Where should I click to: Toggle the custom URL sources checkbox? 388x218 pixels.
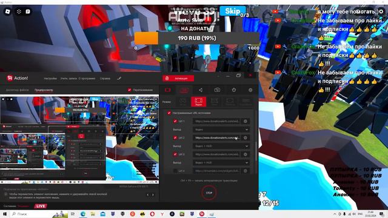[x=169, y=113]
